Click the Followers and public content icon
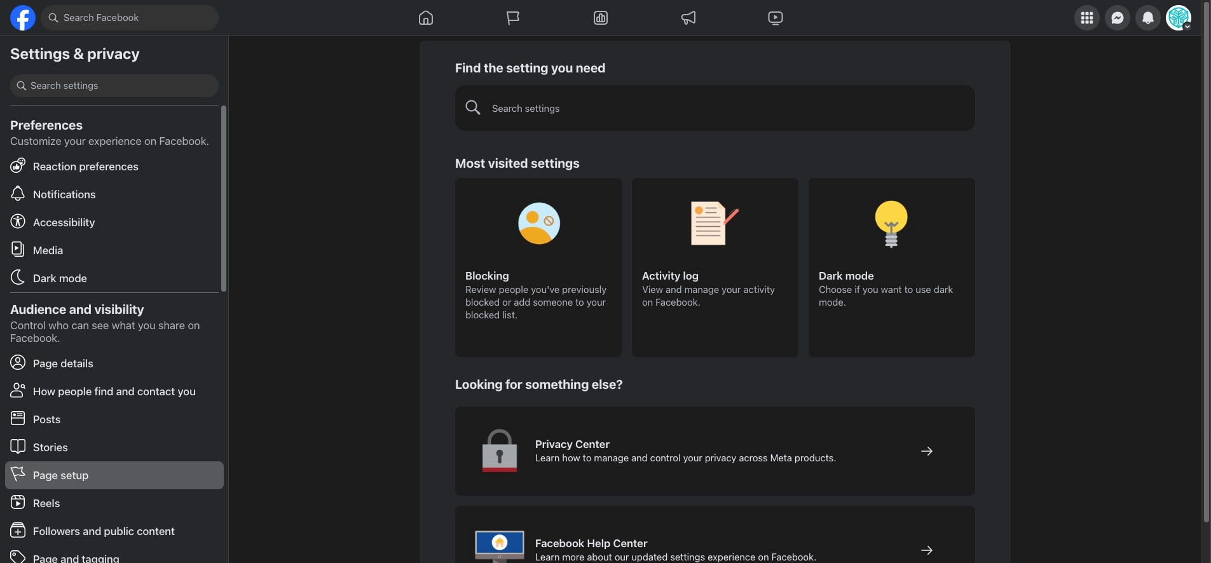The width and height of the screenshot is (1211, 563). click(18, 531)
